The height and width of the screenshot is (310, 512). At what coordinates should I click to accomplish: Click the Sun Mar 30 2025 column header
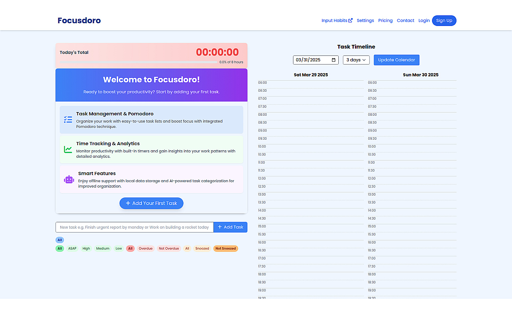coord(421,75)
